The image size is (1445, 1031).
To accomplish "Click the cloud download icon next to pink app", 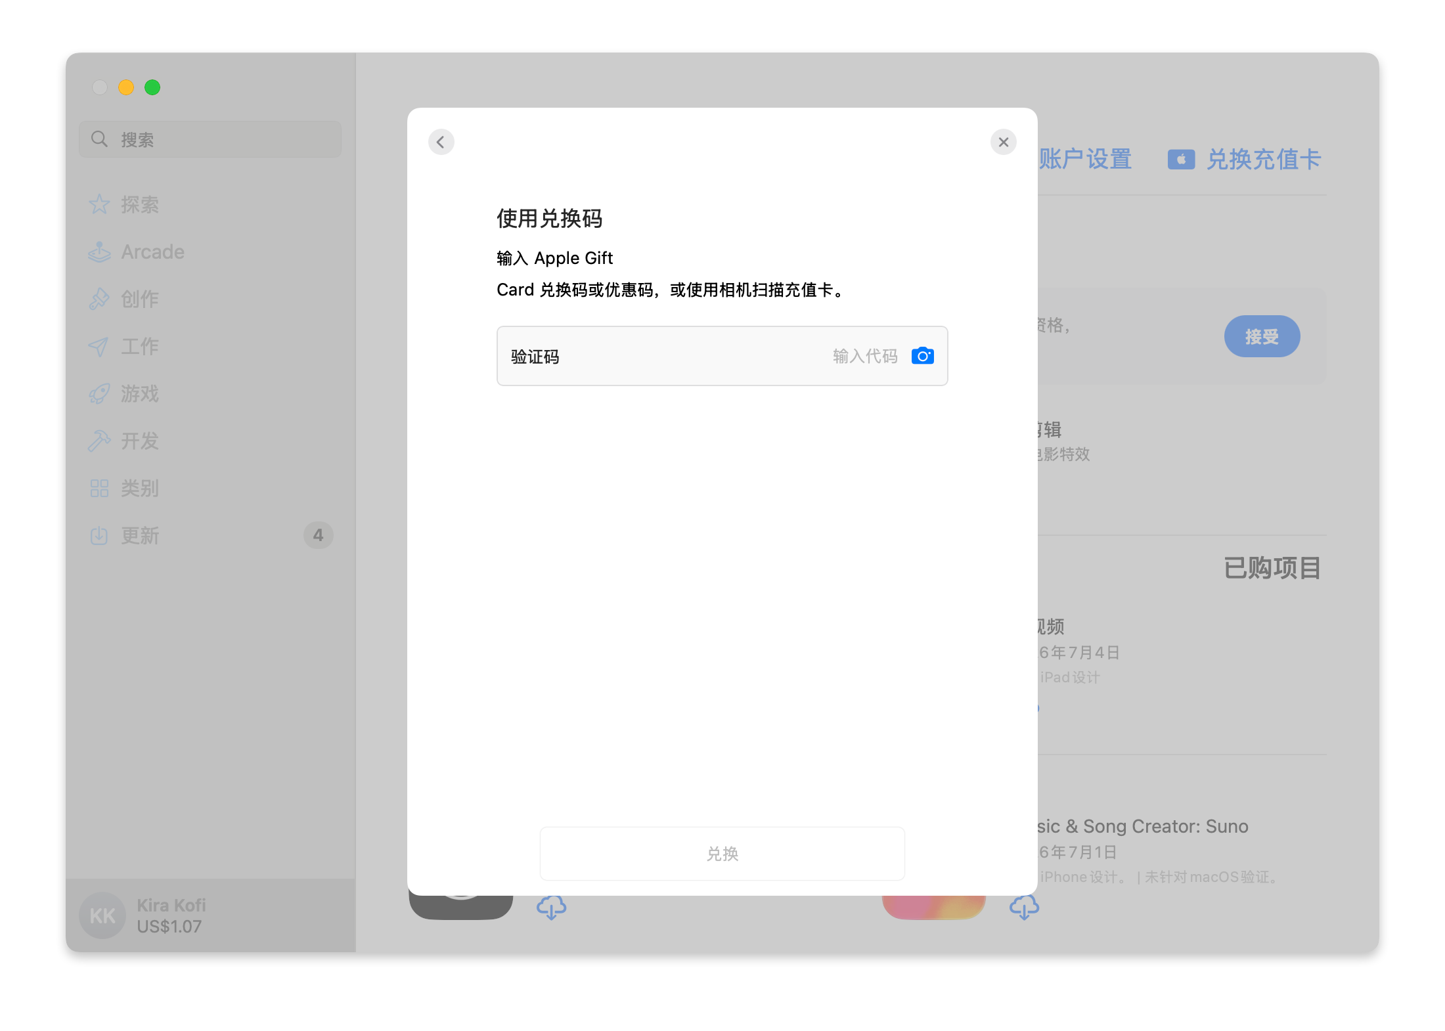I will click(x=1025, y=908).
